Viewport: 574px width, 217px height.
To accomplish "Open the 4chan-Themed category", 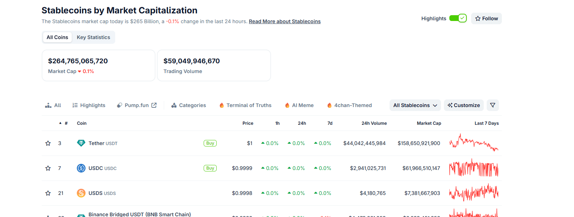I will click(349, 105).
